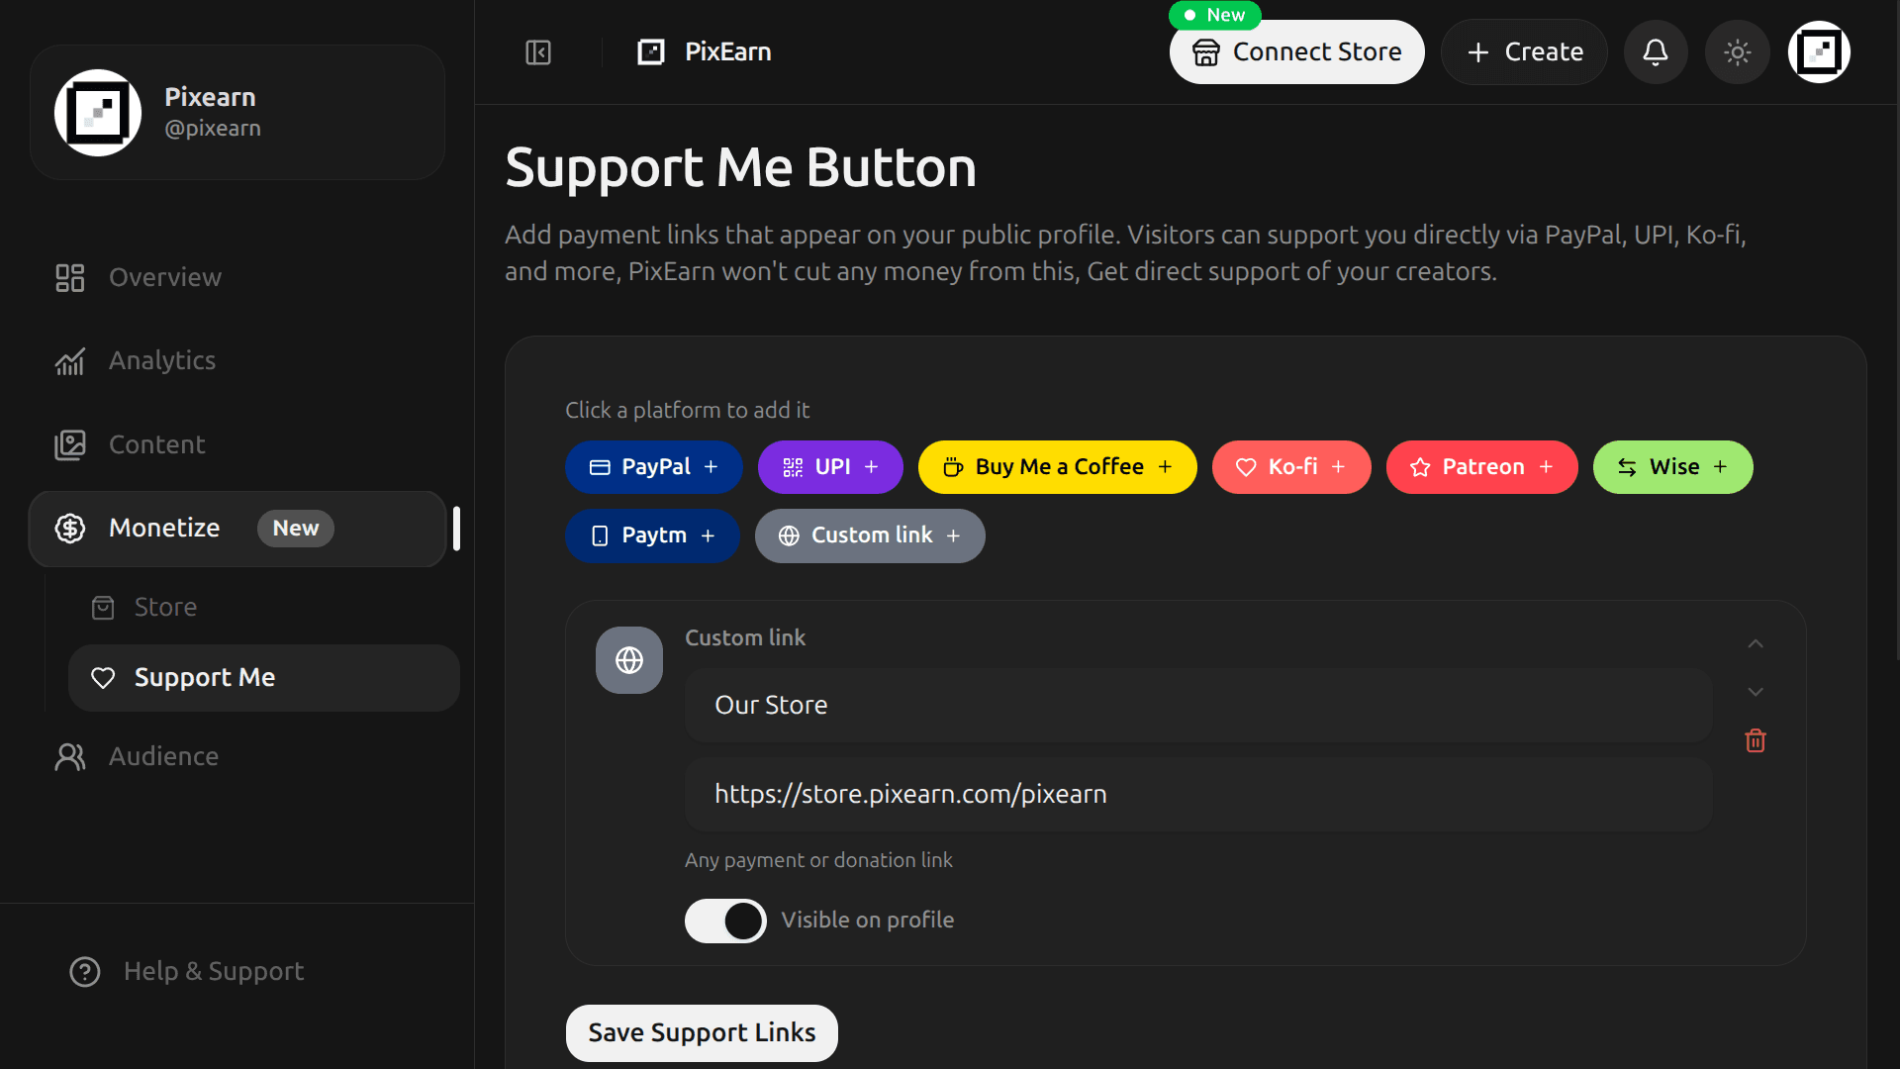Edit the store.pixearn.com URL field
This screenshot has width=1900, height=1069.
point(1198,794)
